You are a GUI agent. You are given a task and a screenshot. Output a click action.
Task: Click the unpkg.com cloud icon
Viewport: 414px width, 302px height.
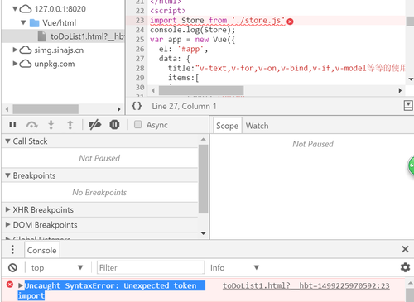tap(26, 64)
